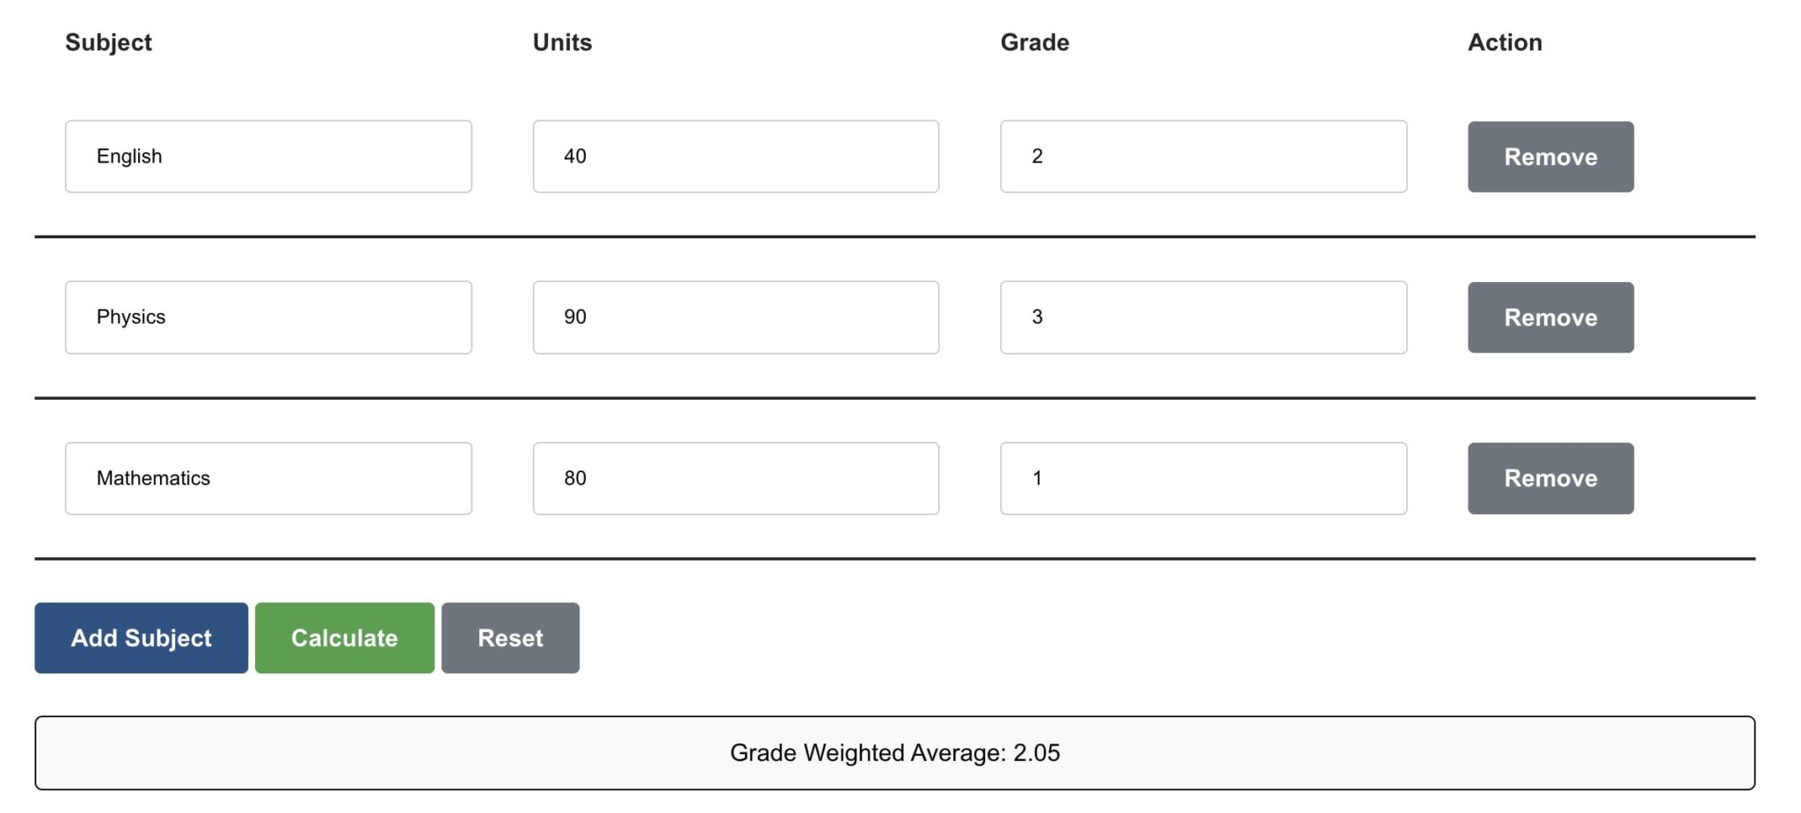Click the Action column header
1801x813 pixels.
1505,41
